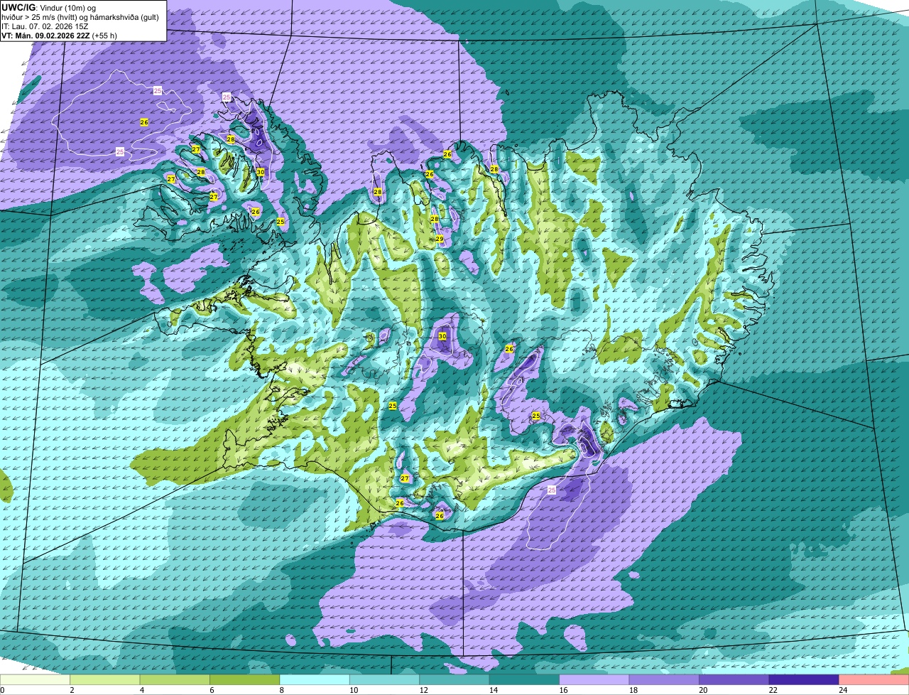Click the 10–12 m/s light teal legend swatch

385,680
